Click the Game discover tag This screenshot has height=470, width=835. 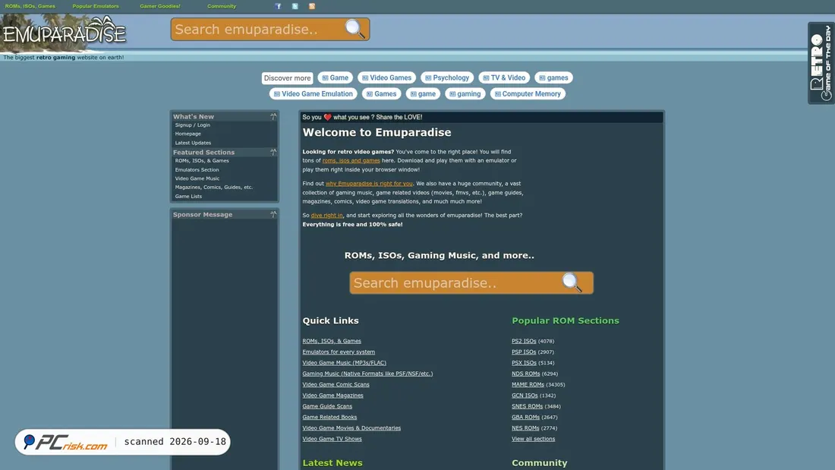click(x=335, y=77)
